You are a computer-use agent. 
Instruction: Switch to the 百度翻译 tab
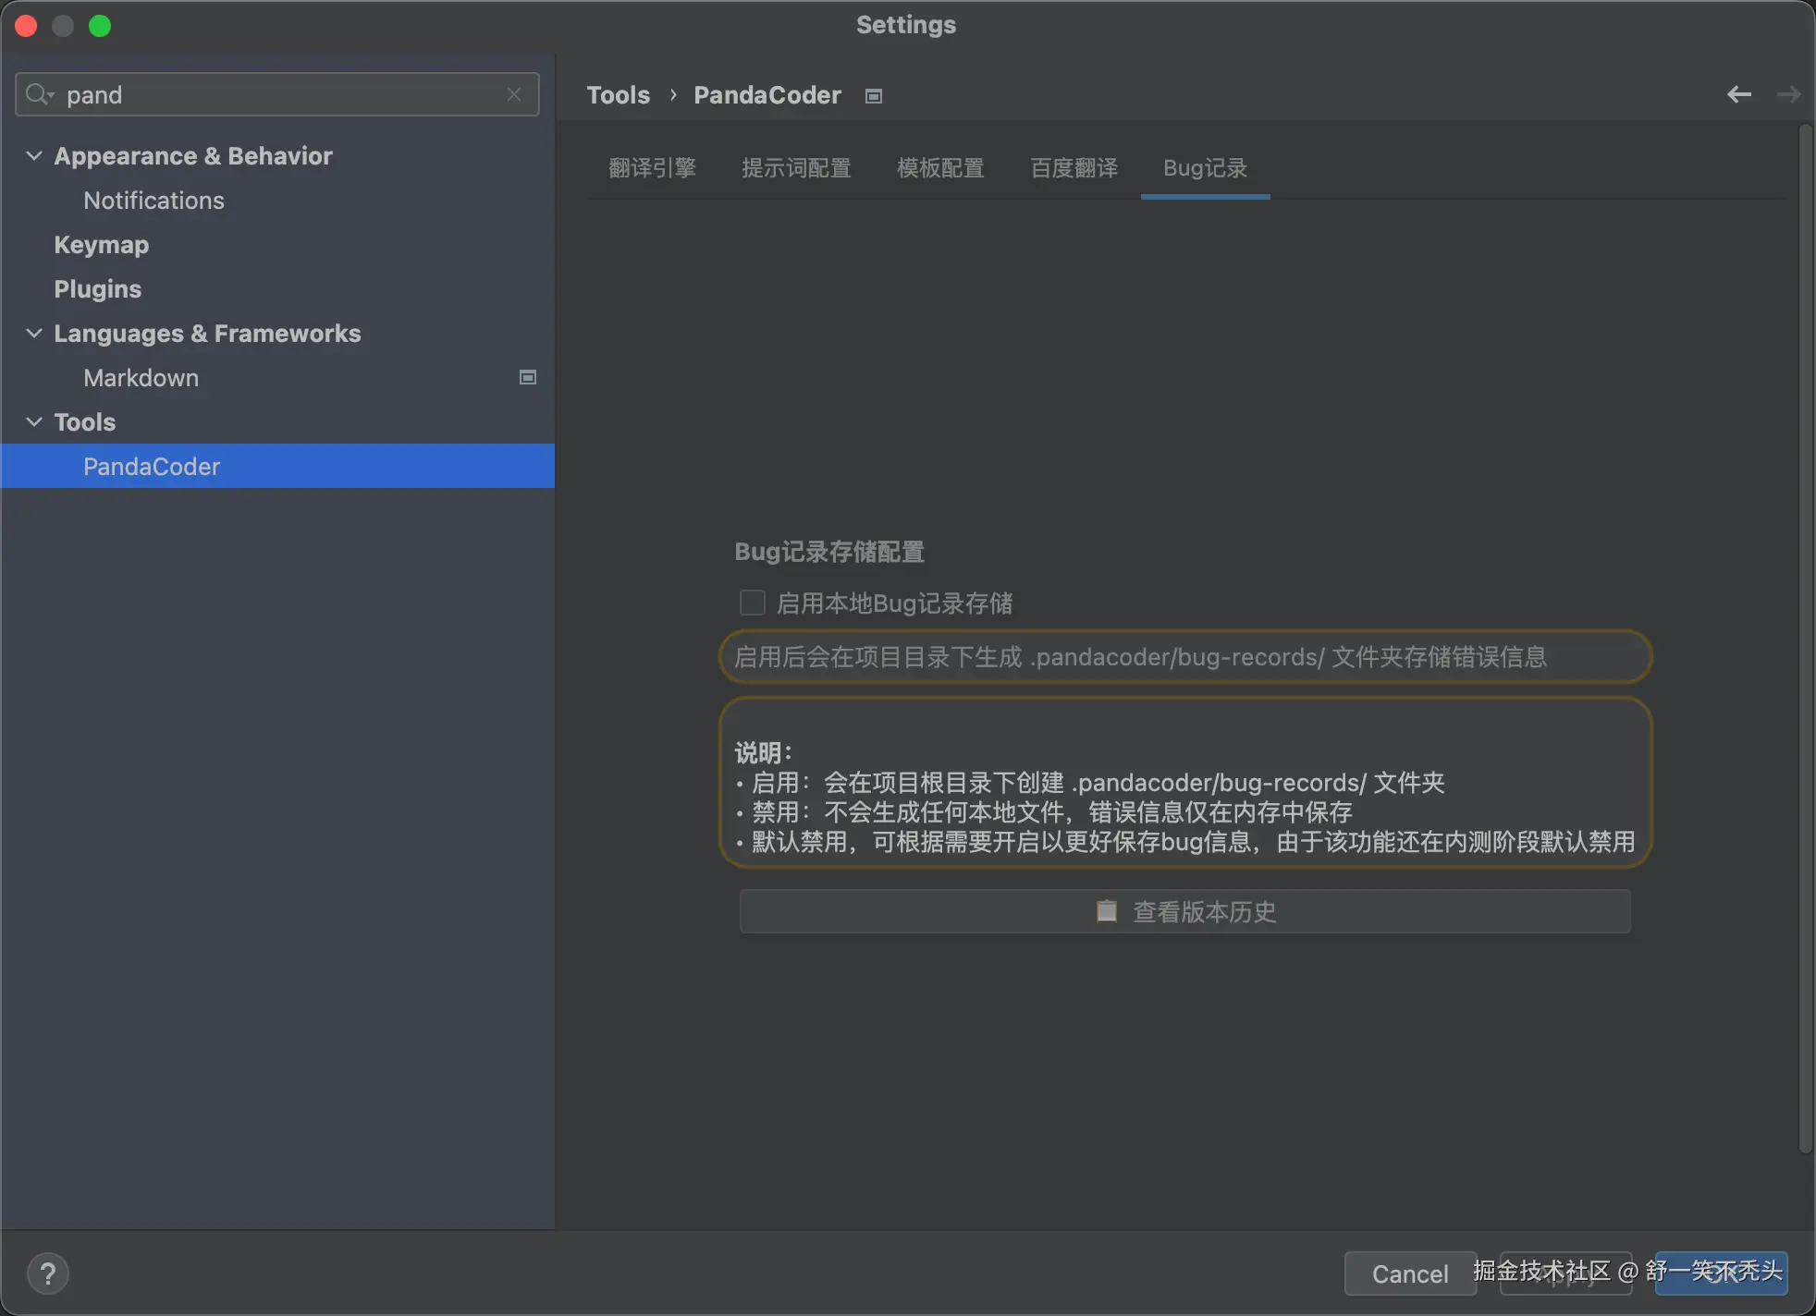click(x=1074, y=167)
